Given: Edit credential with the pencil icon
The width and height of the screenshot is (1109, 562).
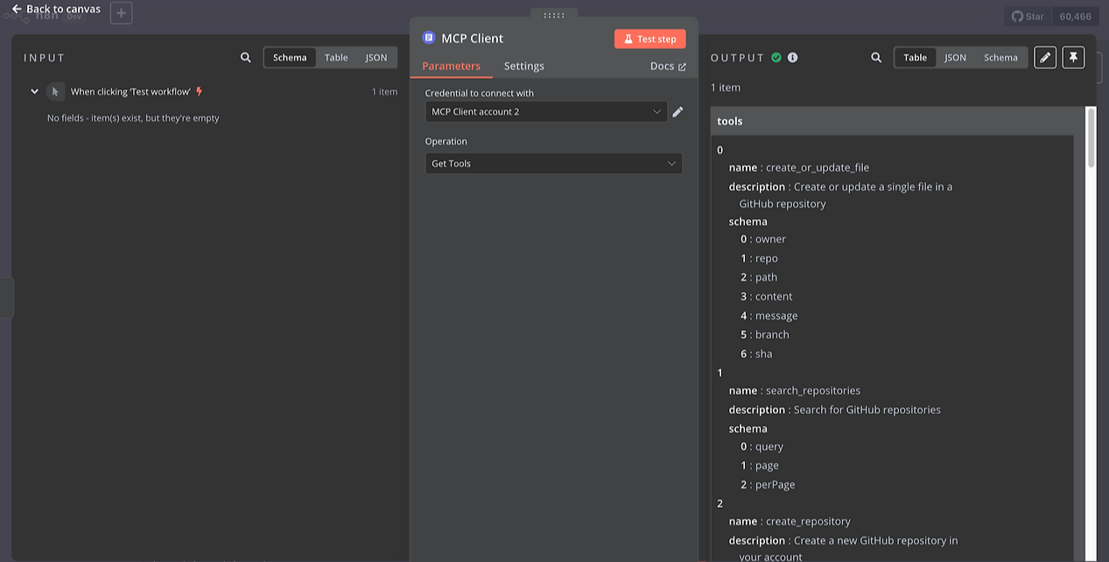Looking at the screenshot, I should pos(677,112).
